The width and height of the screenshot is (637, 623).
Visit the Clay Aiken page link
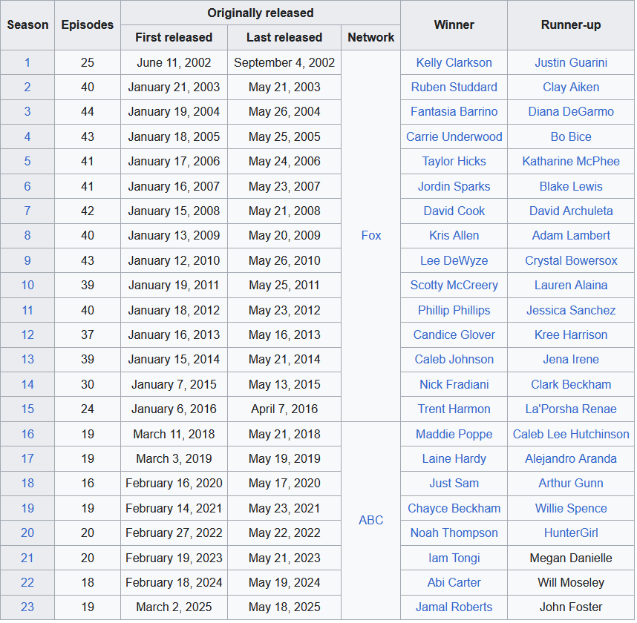[x=571, y=87]
